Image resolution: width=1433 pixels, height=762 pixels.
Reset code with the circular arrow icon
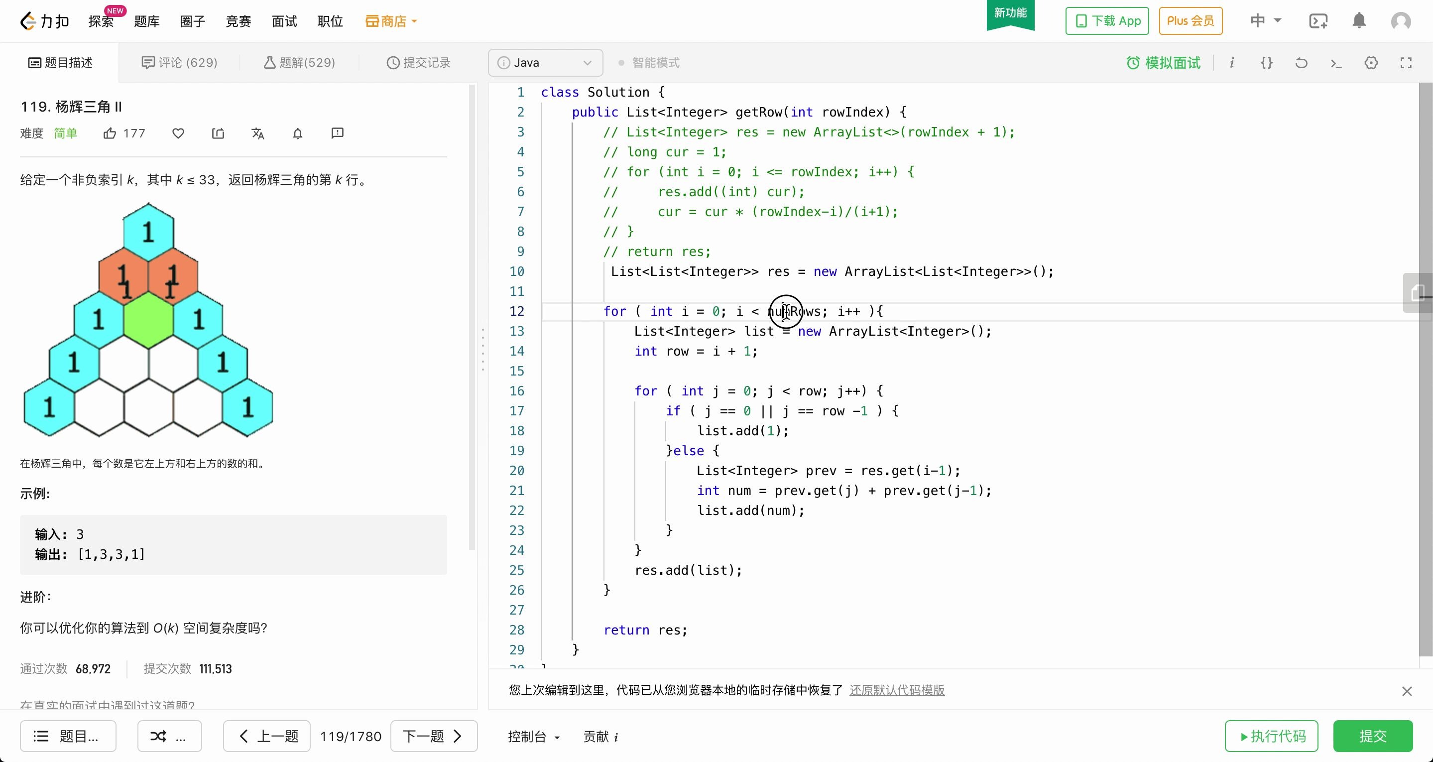1301,63
